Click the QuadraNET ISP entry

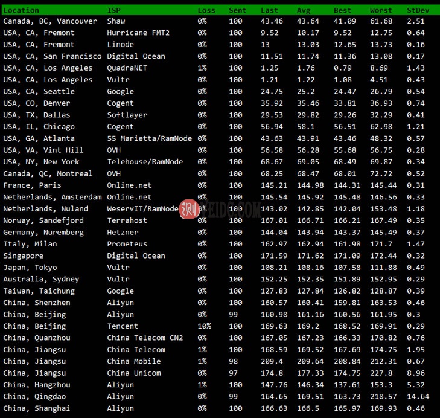tap(127, 68)
